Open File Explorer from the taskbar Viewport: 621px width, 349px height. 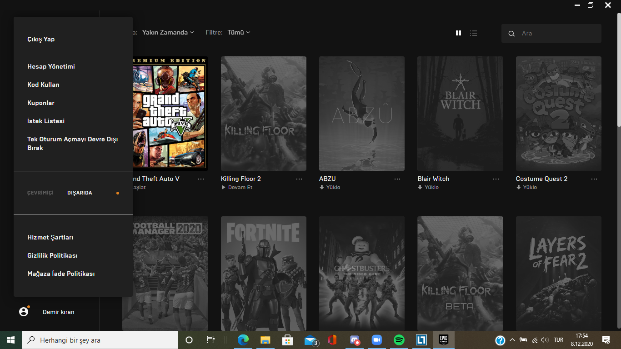(265, 340)
